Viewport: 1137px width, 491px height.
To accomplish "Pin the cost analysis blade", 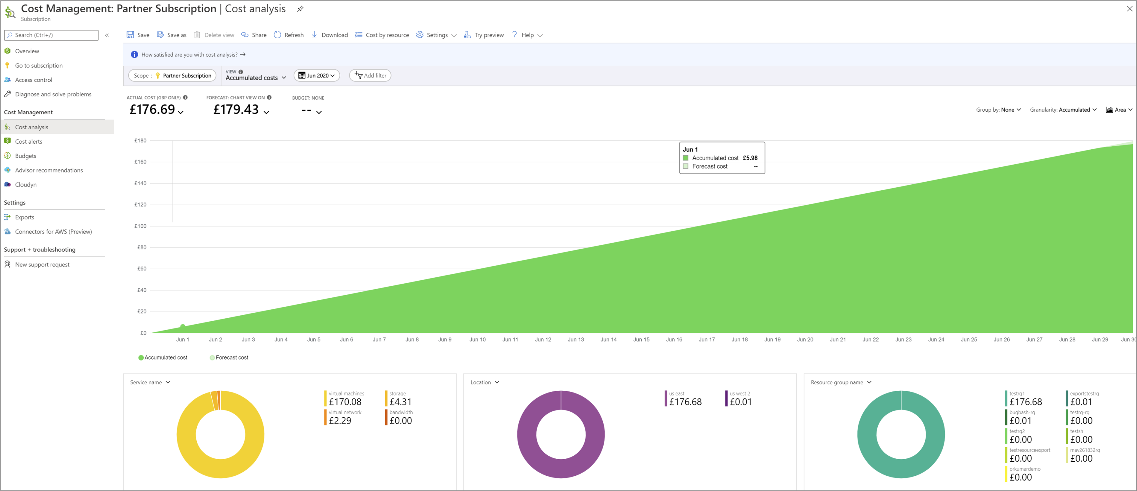I will [x=300, y=9].
